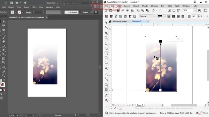Screen dimensions: 209x117
Task: Open the Type menu in Illustrator
Action: [x=19, y=7]
